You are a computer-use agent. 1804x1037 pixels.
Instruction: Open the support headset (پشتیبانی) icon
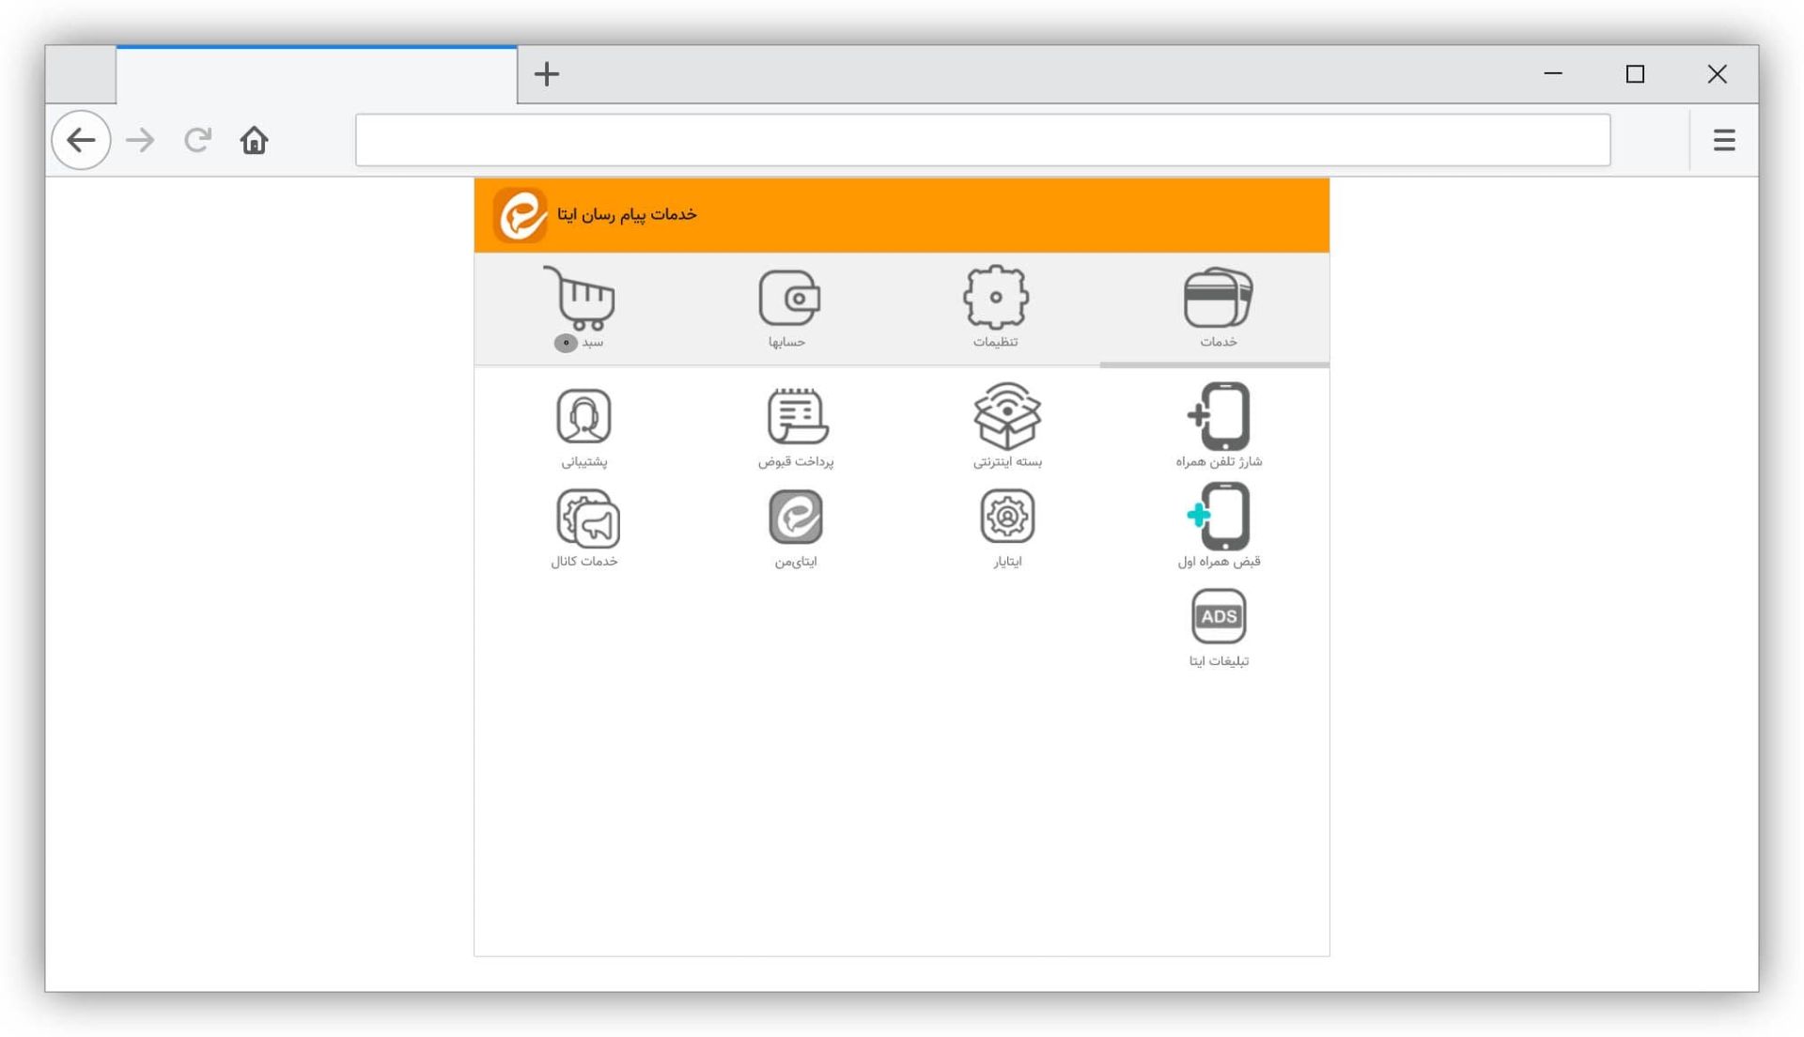pos(584,416)
